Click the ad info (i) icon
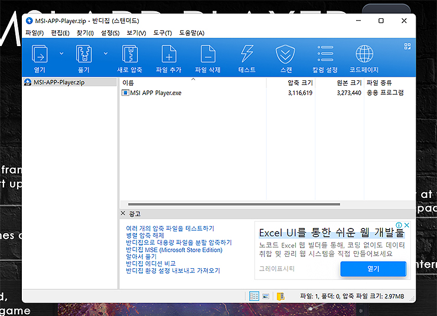This screenshot has width=437, height=316. [x=399, y=225]
